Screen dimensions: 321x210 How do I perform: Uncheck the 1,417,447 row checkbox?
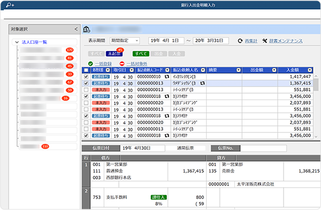(x=86, y=77)
